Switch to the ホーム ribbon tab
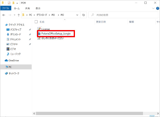This screenshot has height=117, width=160. click(17, 8)
